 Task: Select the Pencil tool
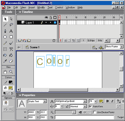click(x=5, y=43)
